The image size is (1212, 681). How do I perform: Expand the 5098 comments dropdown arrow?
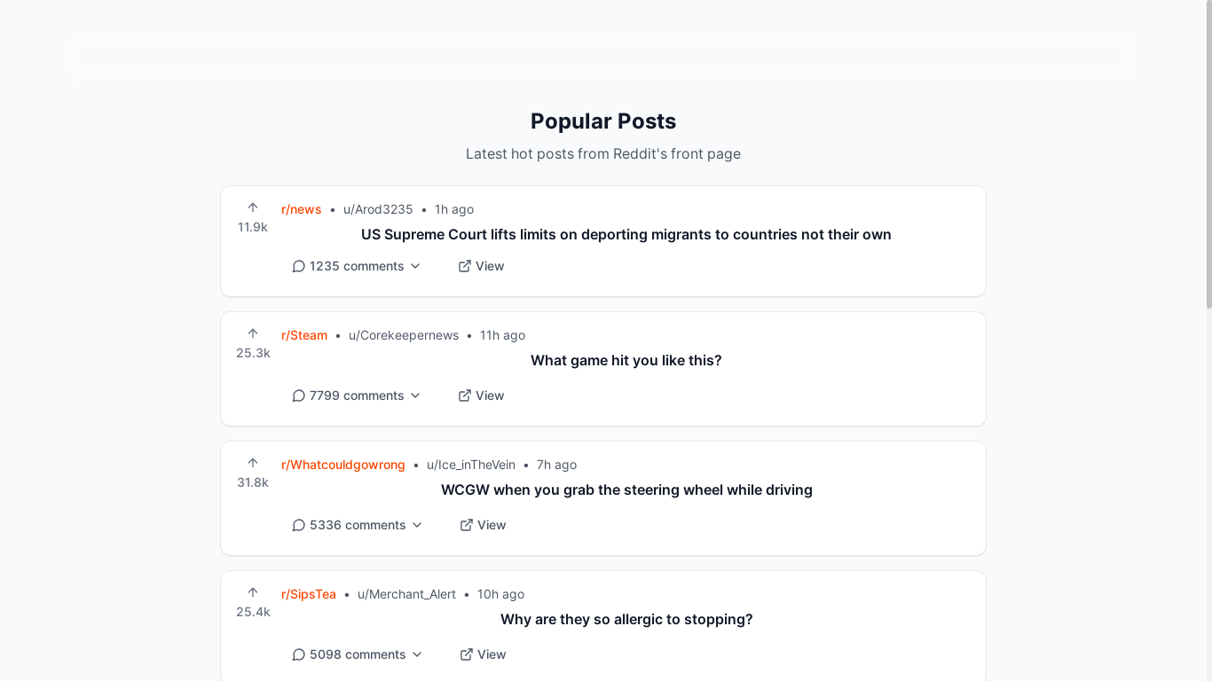[x=417, y=654]
